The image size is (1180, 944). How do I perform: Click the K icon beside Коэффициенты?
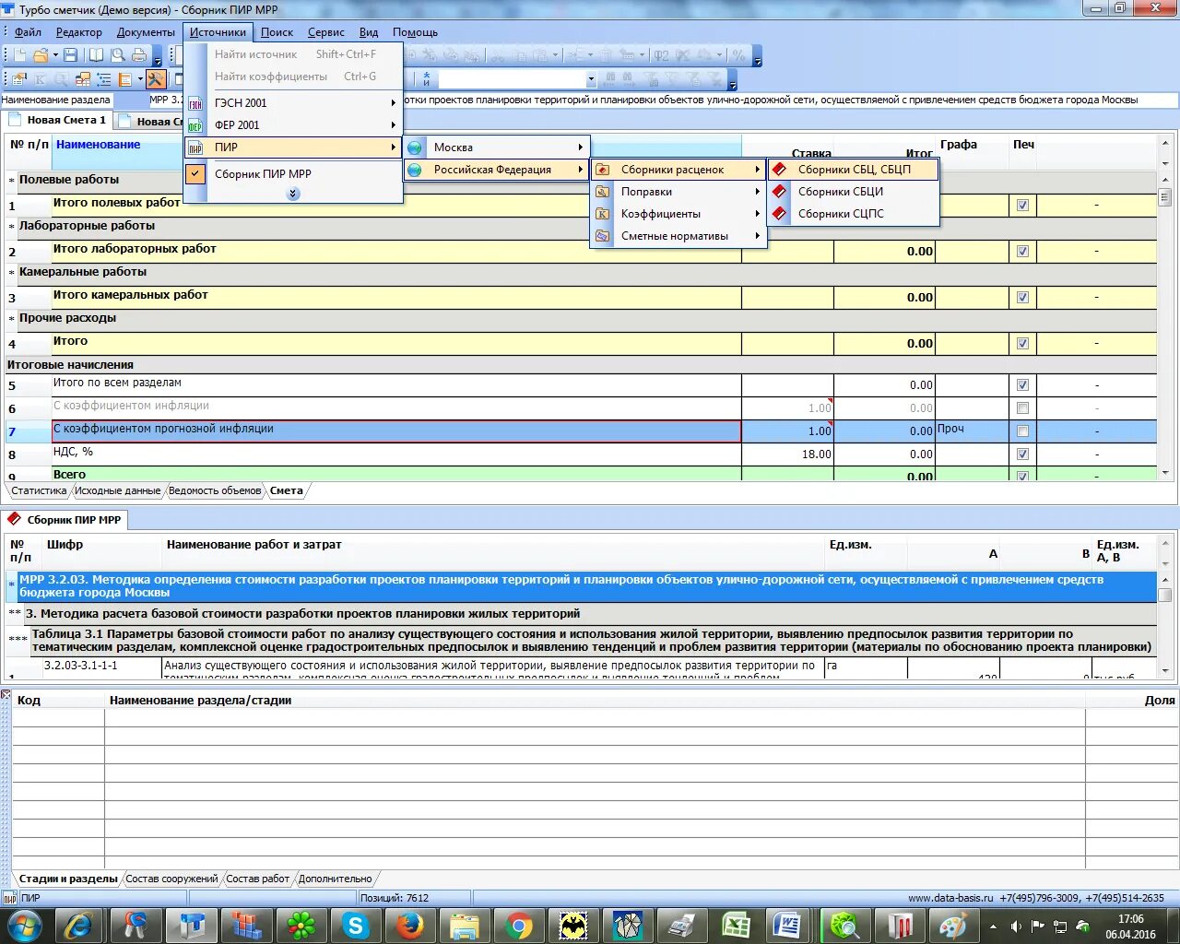point(602,214)
